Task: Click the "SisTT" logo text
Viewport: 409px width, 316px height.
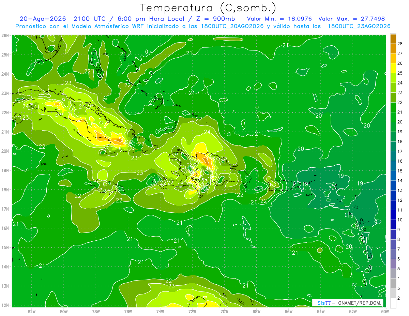Action: [324, 303]
